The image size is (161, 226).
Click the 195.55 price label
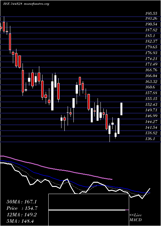(151, 14)
